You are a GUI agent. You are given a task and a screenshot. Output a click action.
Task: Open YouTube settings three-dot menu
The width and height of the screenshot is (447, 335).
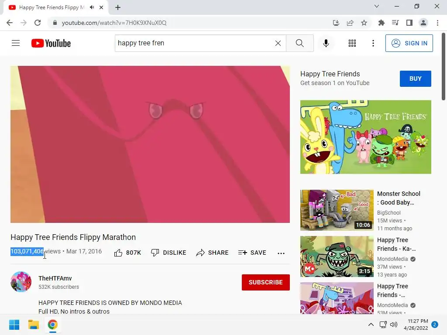(373, 43)
